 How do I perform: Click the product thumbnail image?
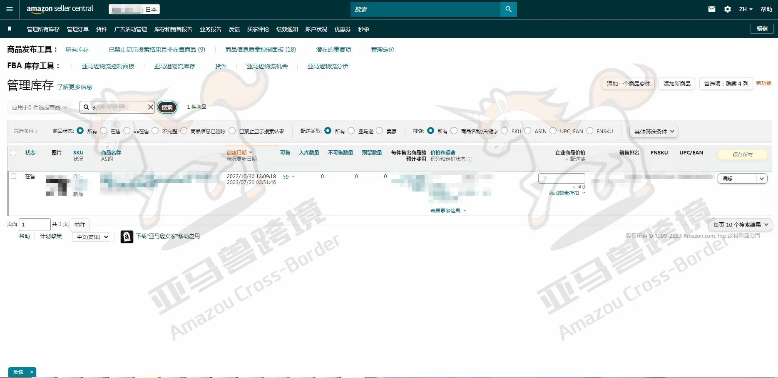coord(57,186)
